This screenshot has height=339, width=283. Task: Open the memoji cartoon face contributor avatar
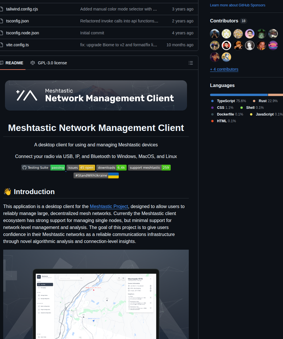click(250, 34)
